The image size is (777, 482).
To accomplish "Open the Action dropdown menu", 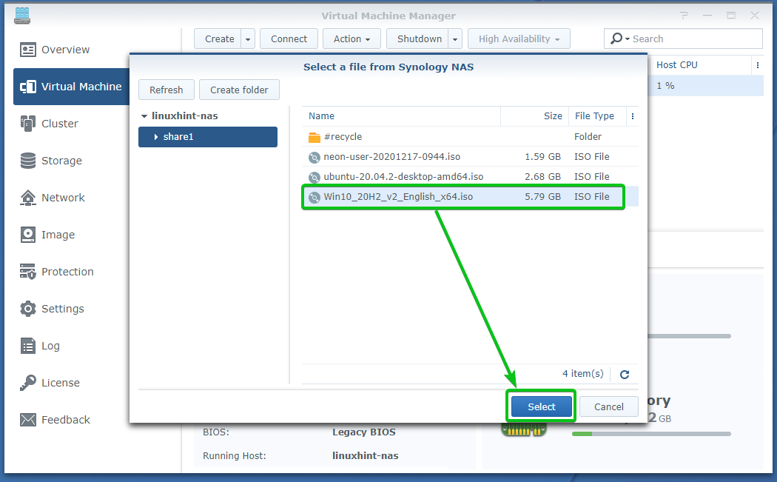I will (x=351, y=39).
